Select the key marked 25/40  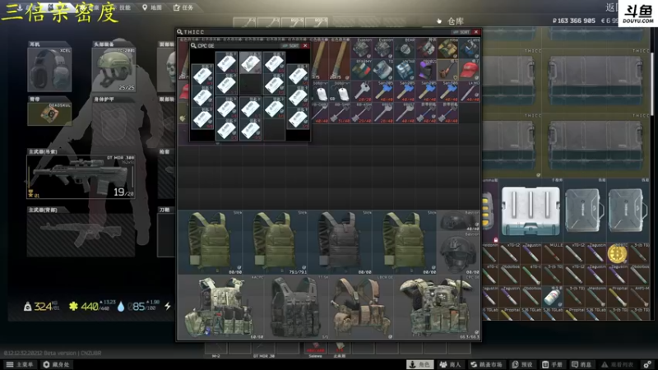point(361,113)
